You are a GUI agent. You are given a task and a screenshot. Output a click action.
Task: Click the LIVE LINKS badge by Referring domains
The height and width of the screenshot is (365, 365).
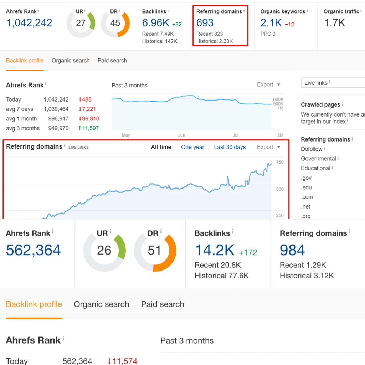78,148
